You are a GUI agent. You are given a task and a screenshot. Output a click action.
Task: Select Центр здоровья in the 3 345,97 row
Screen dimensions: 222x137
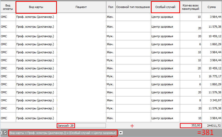coord(165,100)
